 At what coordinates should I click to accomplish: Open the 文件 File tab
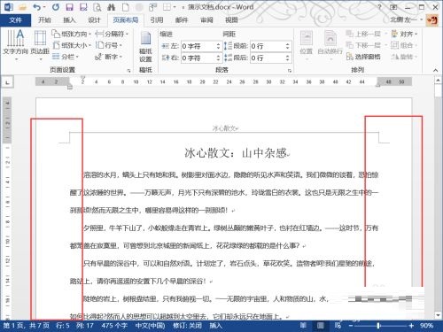[x=15, y=20]
